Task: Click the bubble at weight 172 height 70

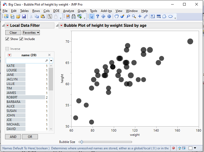Action: [x=190, y=41]
